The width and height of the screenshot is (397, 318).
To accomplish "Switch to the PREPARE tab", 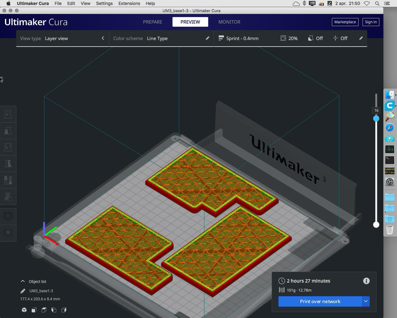I will [152, 22].
